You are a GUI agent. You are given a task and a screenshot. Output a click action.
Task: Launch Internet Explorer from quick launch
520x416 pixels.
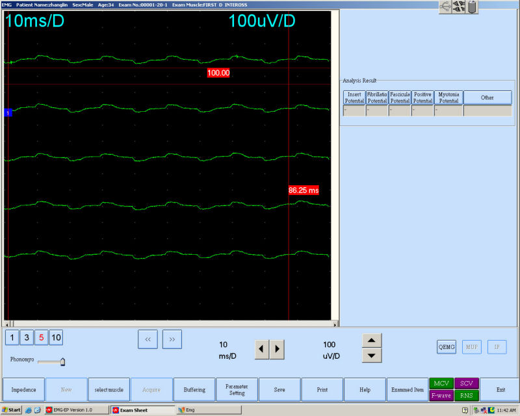tap(29, 410)
